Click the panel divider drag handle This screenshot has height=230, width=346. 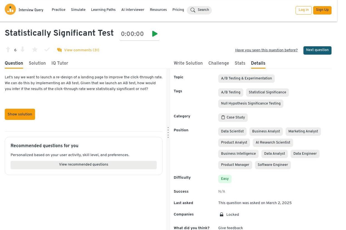coord(168,132)
